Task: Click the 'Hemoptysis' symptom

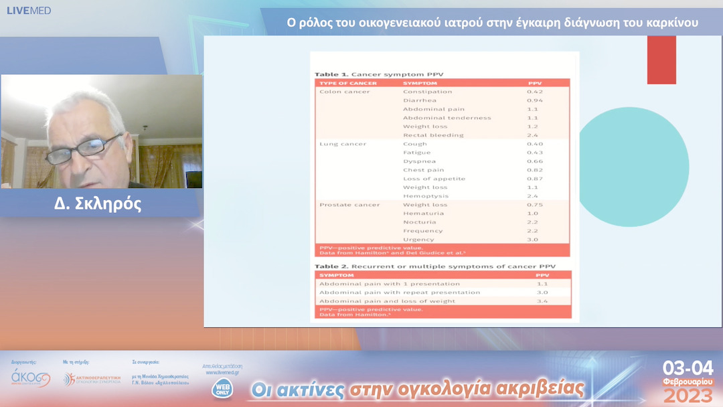Action: (426, 196)
